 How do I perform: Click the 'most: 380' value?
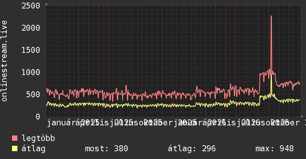point(107,149)
